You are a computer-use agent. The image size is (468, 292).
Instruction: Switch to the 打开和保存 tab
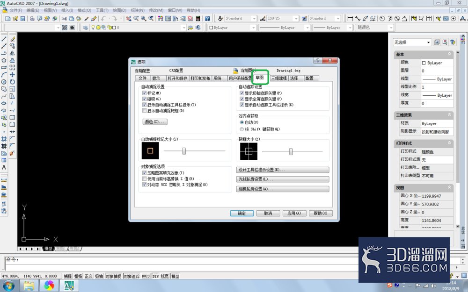tap(177, 78)
